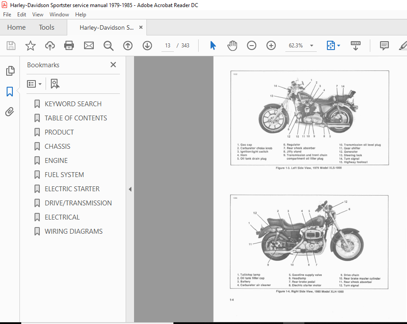Open the WIRING DIAGRAMS bookmark
This screenshot has width=407, height=324.
(73, 231)
